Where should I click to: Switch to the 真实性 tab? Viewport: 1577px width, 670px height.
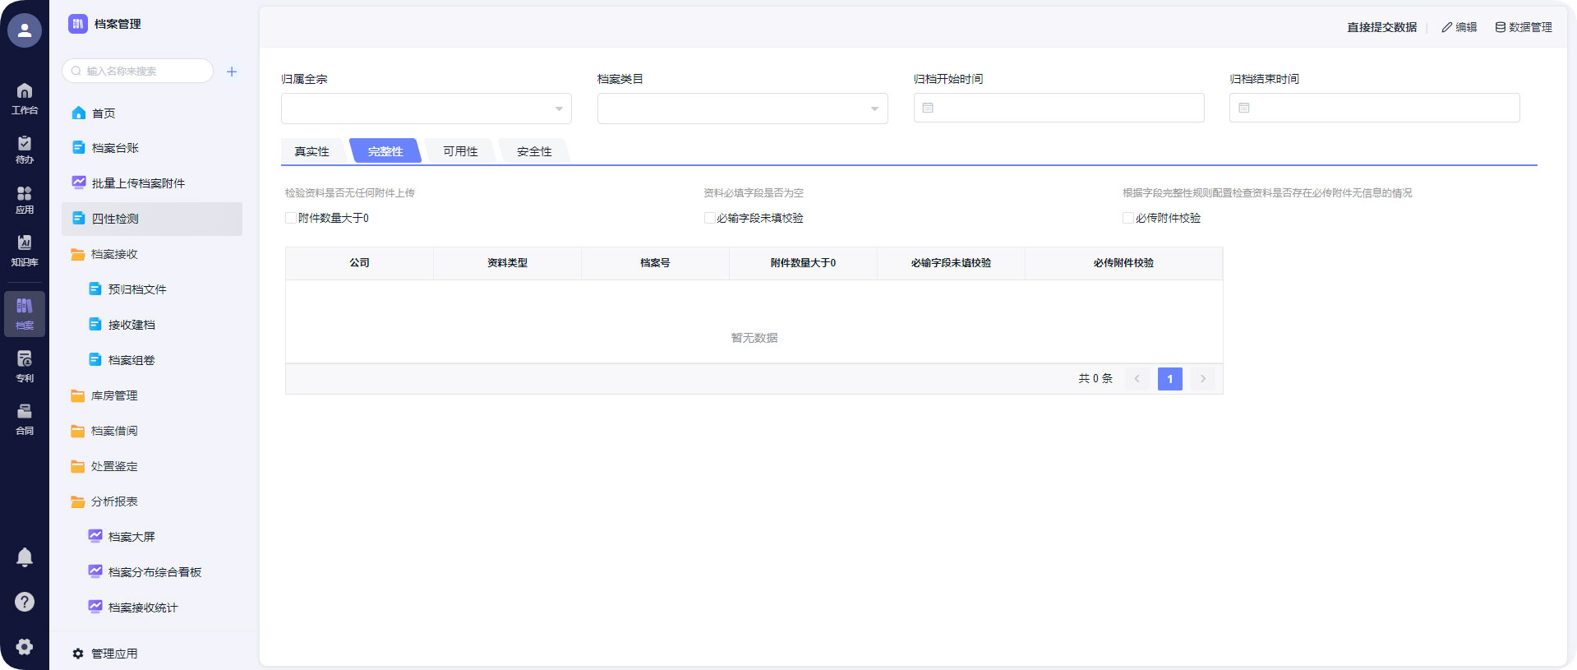pyautogui.click(x=312, y=151)
